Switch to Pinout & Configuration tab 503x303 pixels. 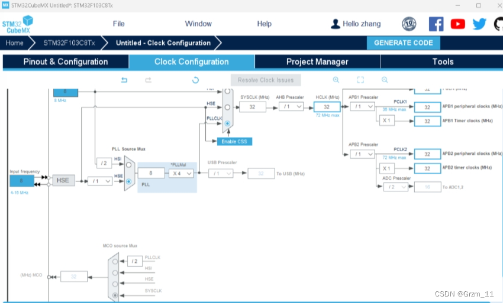click(x=66, y=61)
